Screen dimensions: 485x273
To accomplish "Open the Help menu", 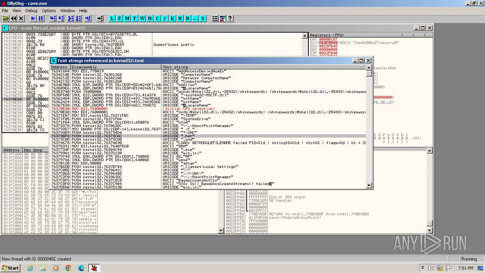I will [83, 11].
